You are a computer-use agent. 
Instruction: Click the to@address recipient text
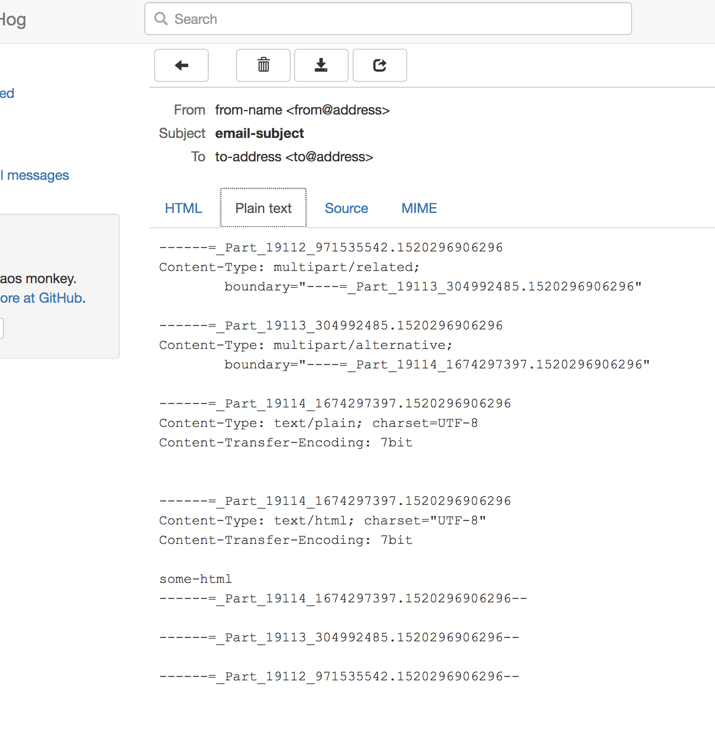click(294, 157)
